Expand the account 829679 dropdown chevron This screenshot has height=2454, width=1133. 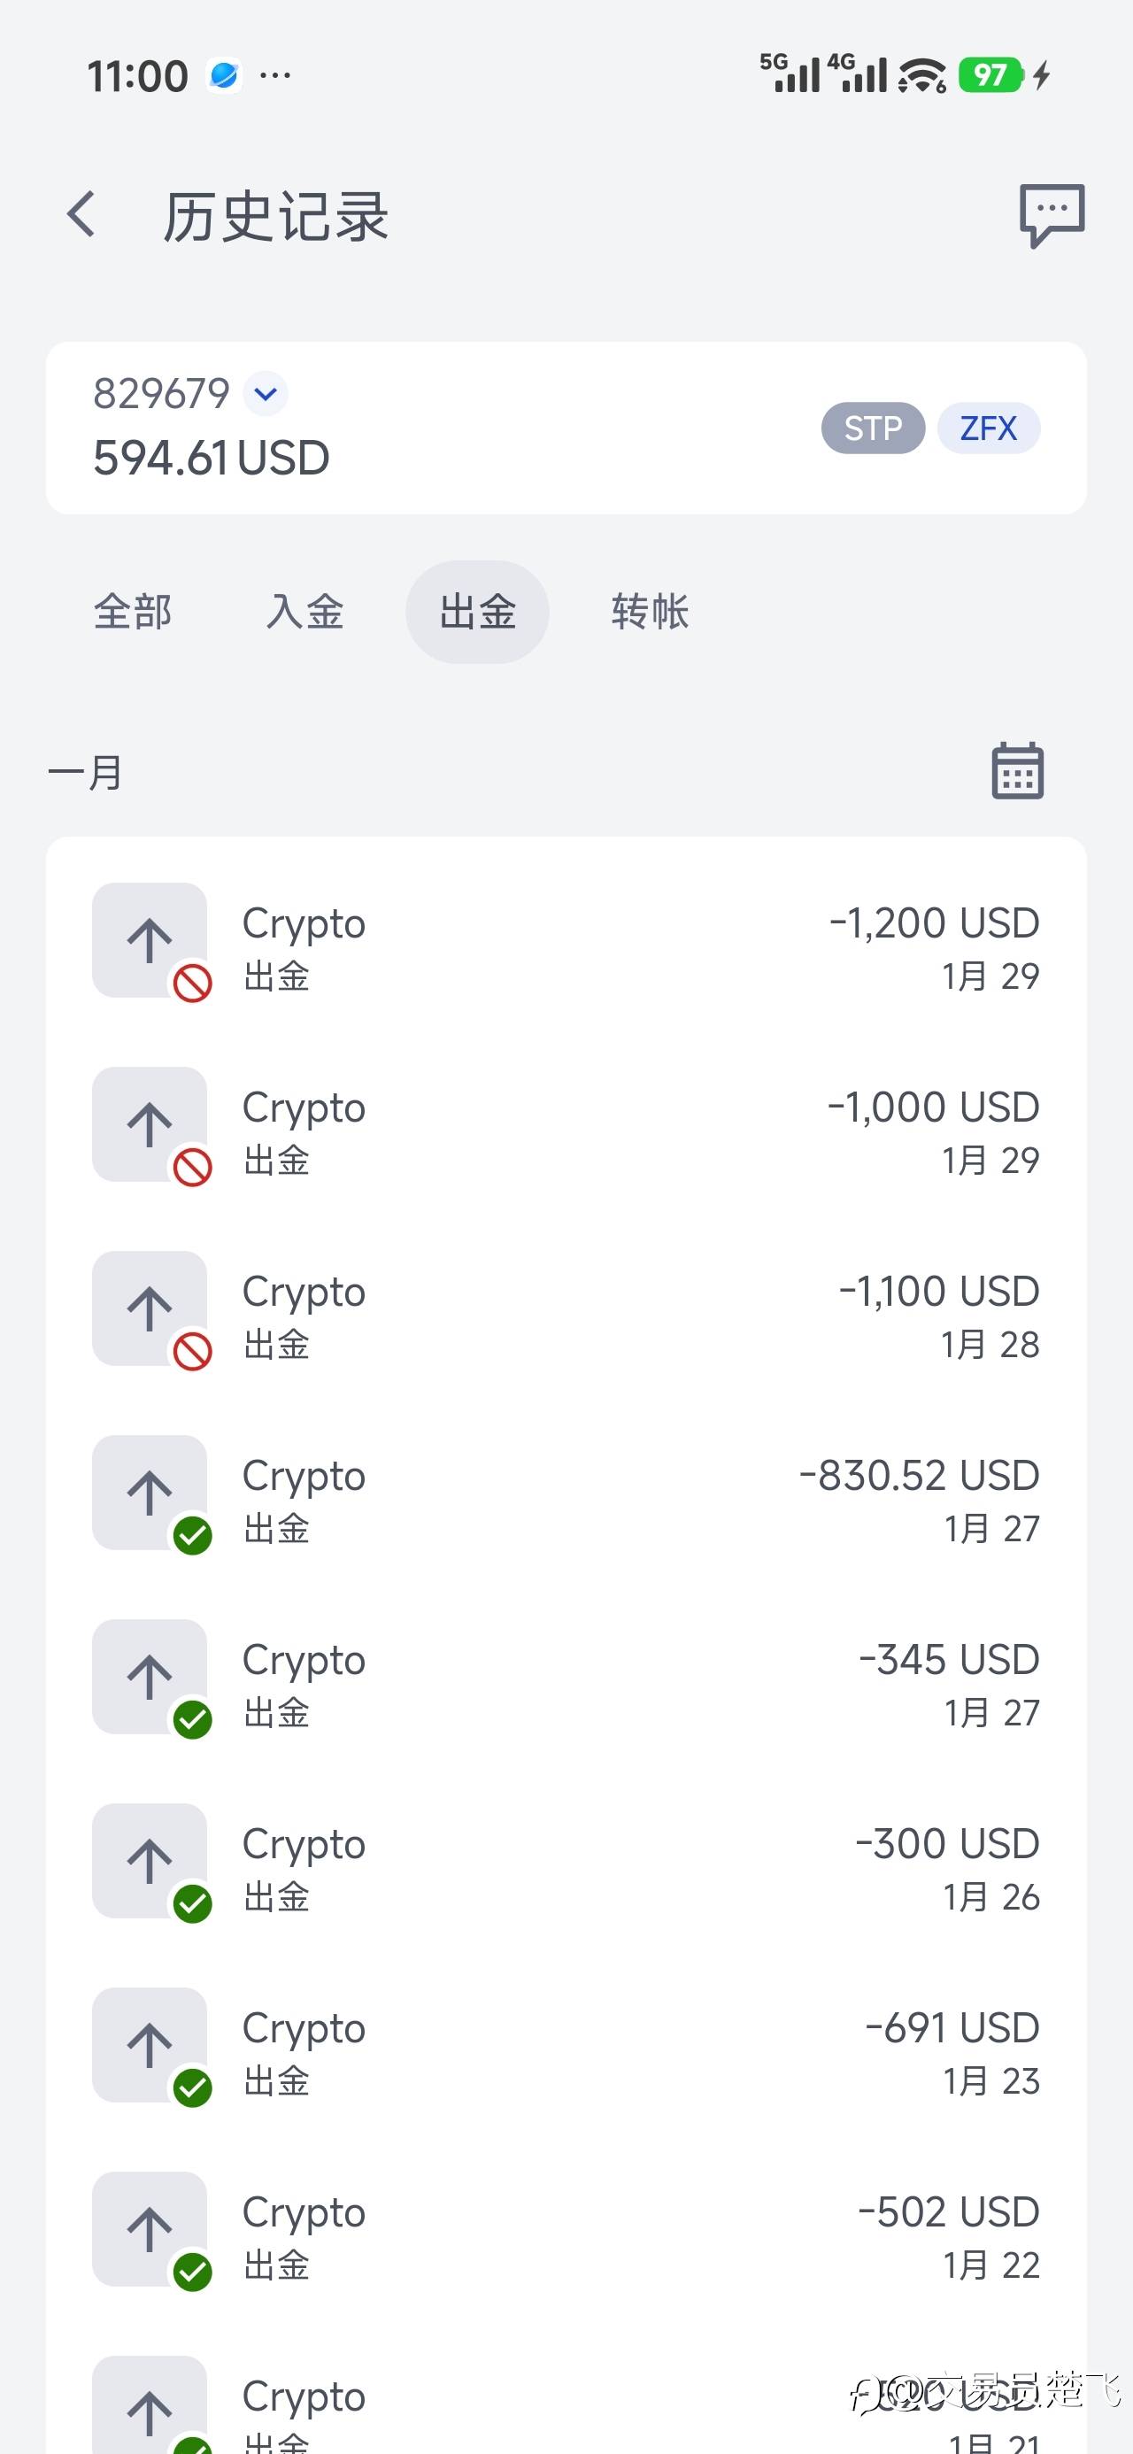[265, 393]
